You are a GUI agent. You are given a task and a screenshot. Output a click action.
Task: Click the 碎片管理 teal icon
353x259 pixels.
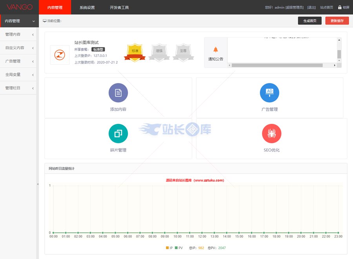(118, 134)
